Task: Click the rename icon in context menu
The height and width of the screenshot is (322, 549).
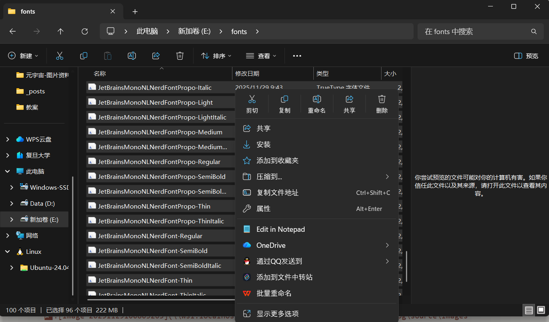Action: point(317,103)
